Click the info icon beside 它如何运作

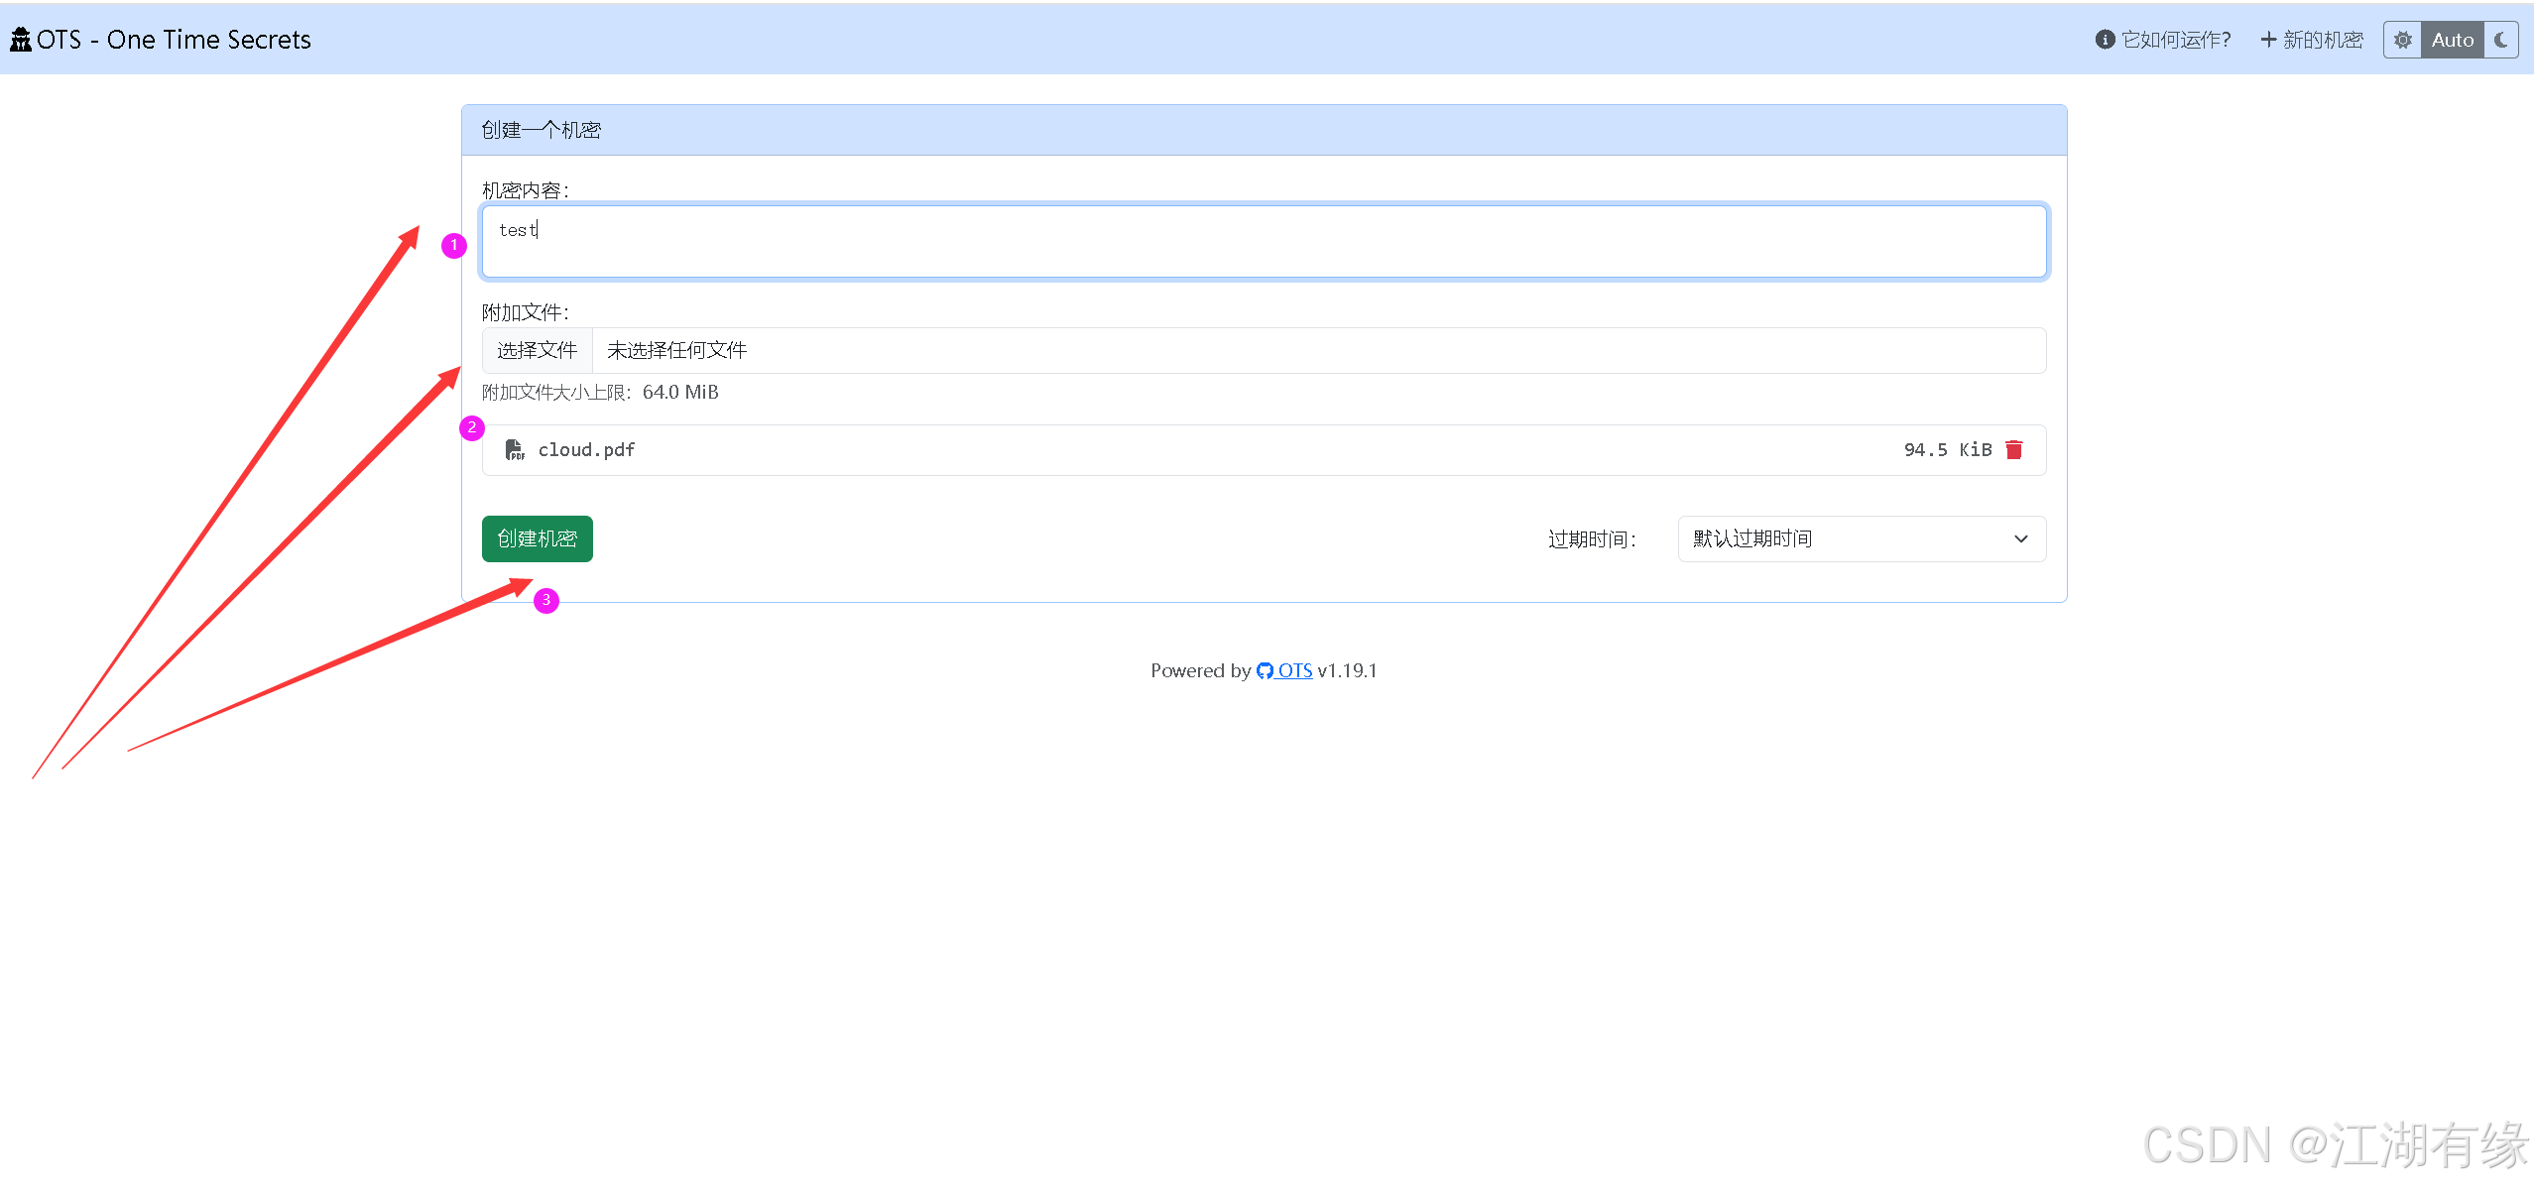pyautogui.click(x=2105, y=40)
